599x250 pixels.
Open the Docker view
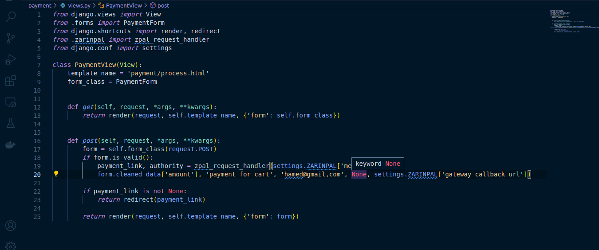[11, 145]
